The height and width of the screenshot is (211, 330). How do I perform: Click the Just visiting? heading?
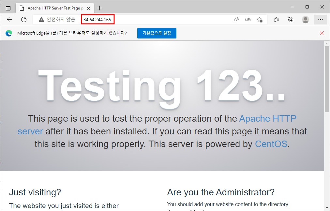(35, 192)
